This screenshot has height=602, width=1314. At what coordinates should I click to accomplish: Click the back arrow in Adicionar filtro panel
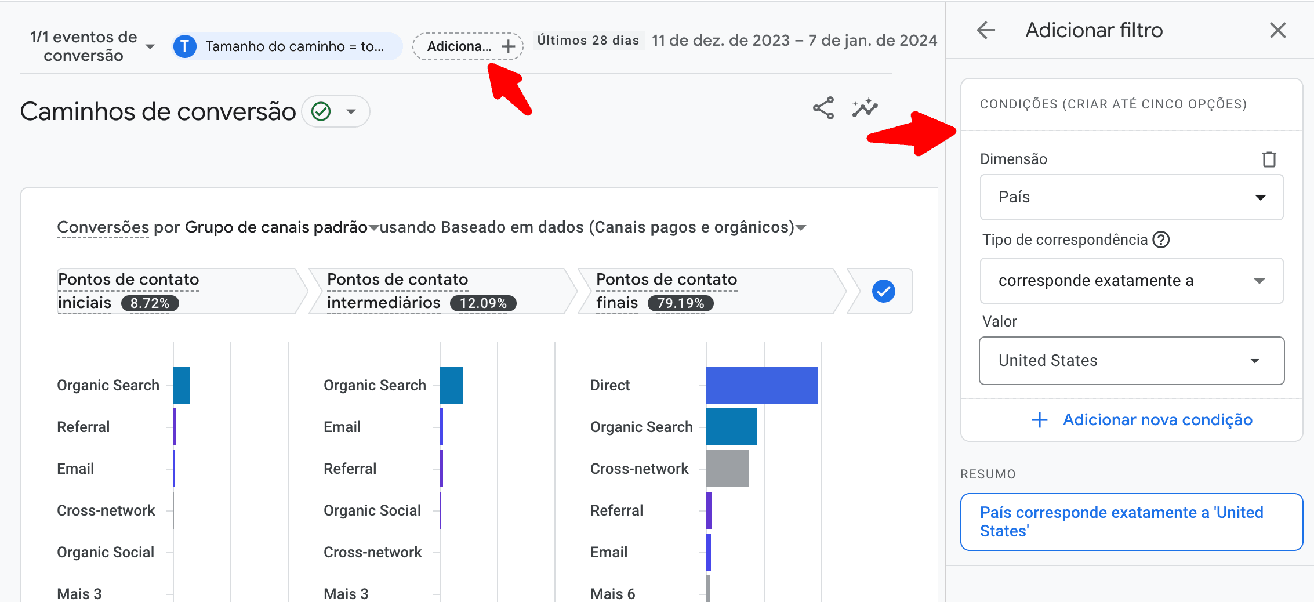(x=985, y=30)
